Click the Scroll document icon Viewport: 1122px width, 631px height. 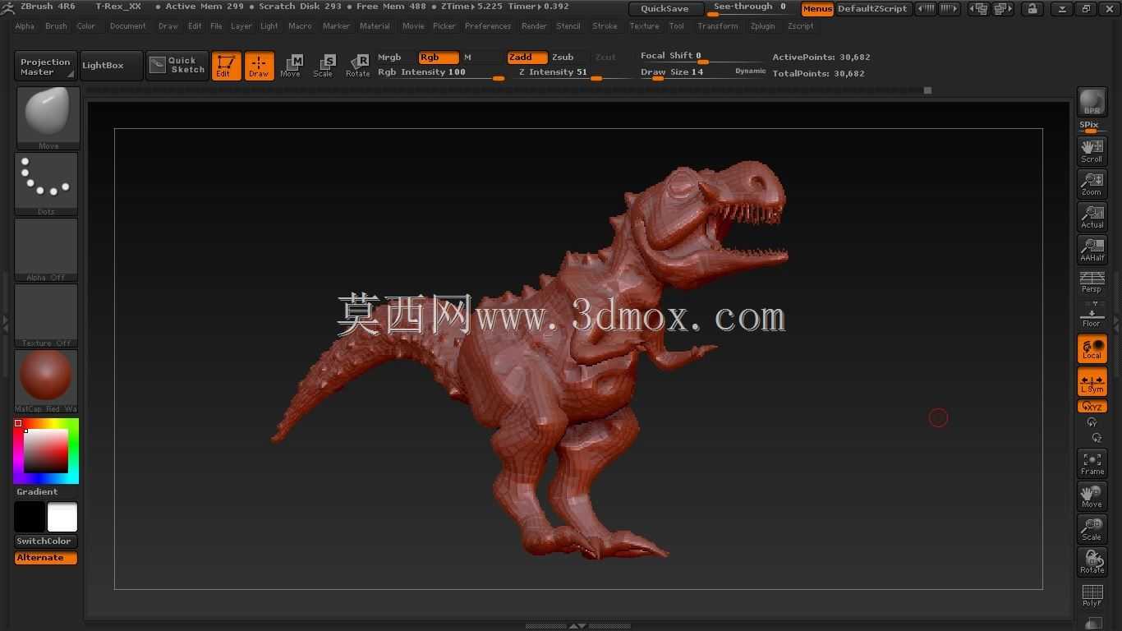[1092, 150]
